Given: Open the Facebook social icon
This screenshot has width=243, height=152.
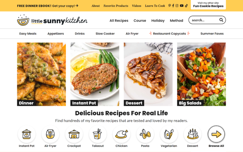Looking at the screenshot, I should [x=173, y=6].
